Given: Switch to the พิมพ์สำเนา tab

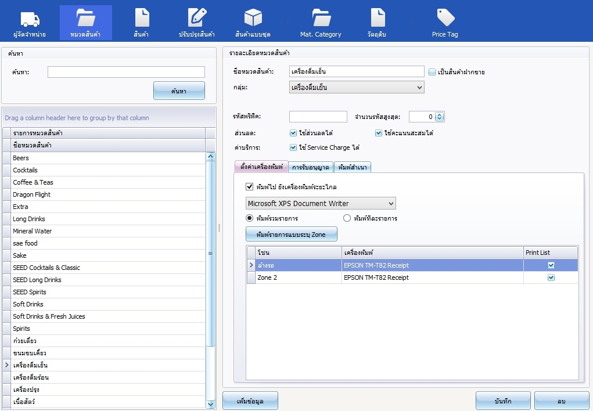Looking at the screenshot, I should (352, 167).
